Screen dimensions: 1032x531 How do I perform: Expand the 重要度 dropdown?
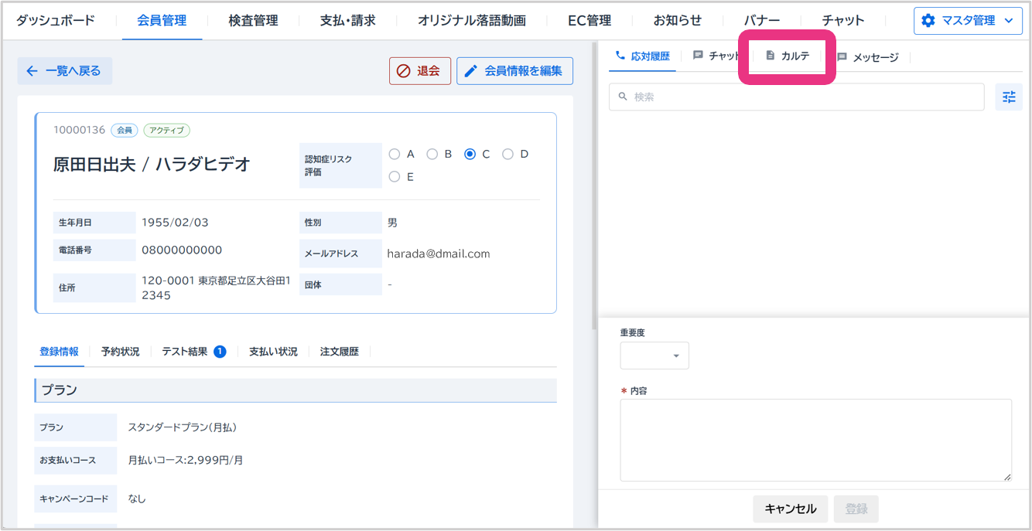pos(654,356)
